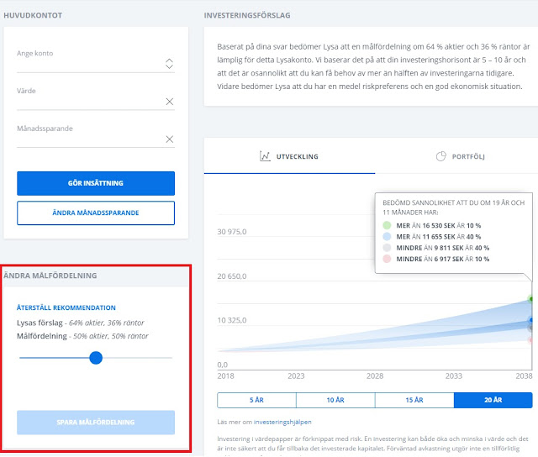Open the Ange konto account selector arrows

[169, 63]
